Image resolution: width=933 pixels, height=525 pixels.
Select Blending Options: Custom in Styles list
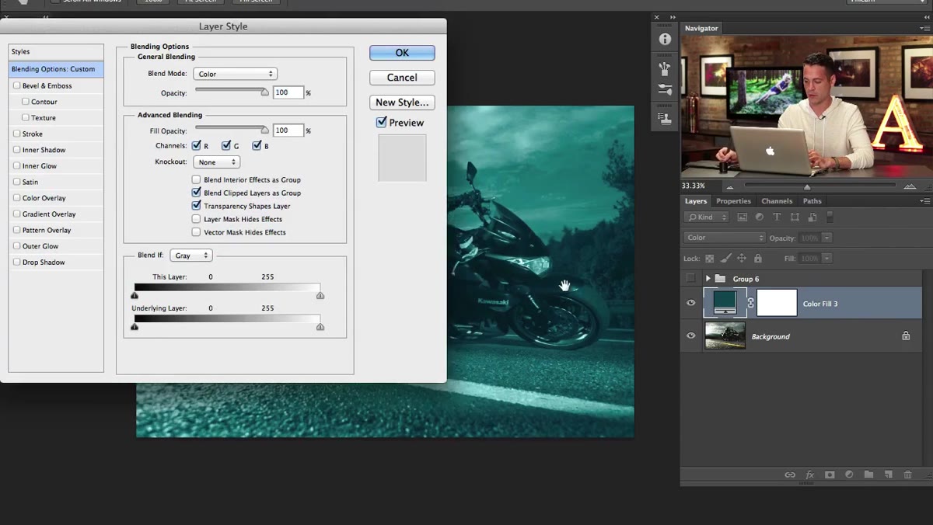tap(56, 69)
